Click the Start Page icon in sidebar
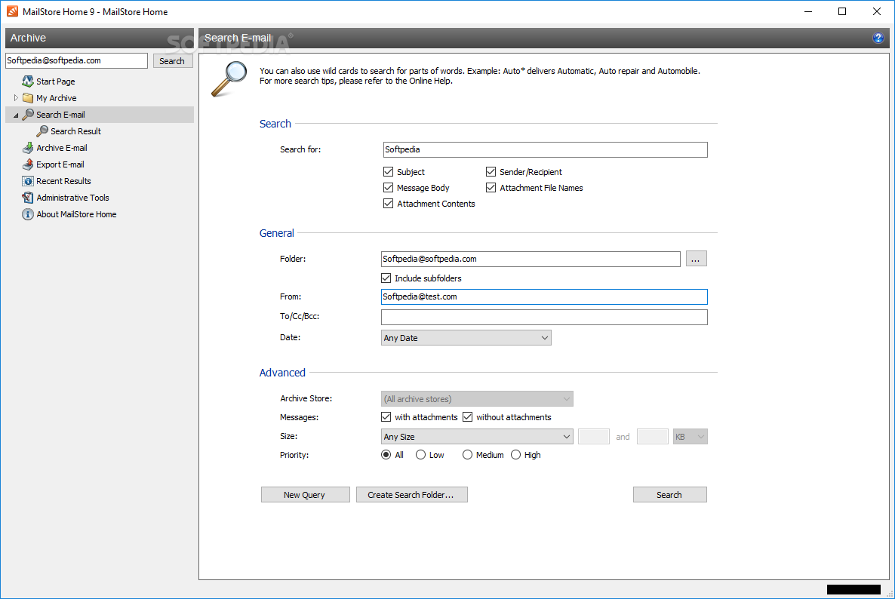895x599 pixels. coord(27,81)
